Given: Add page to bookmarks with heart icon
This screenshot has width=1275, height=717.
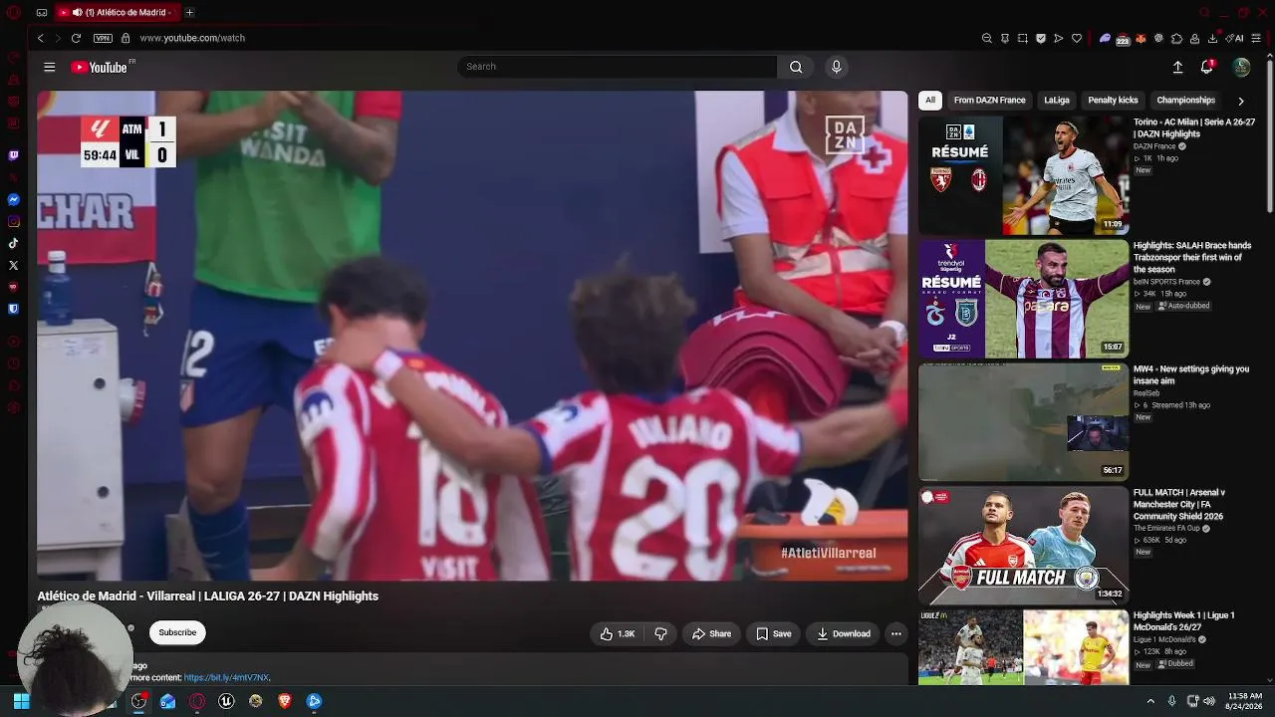Looking at the screenshot, I should (x=1077, y=38).
